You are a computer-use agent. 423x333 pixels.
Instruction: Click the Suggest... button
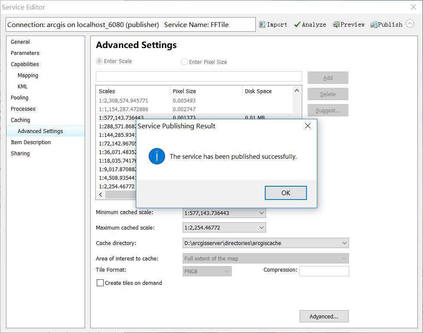[x=328, y=110]
